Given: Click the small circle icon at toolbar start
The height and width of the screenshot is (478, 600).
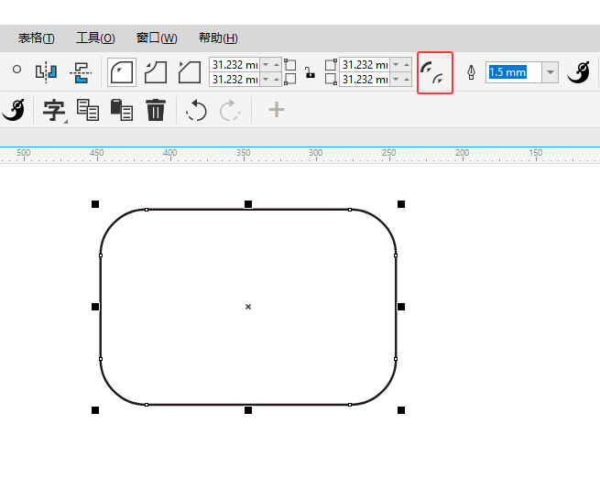Looking at the screenshot, I should click(x=16, y=70).
